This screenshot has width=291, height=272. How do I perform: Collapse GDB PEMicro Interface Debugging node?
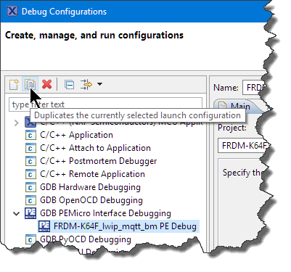tap(17, 213)
